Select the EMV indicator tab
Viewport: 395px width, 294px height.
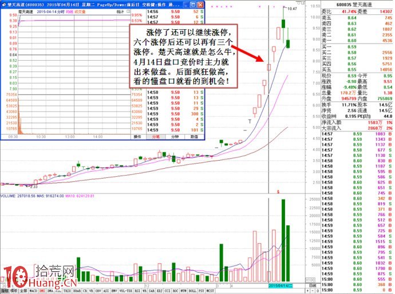[x=114, y=291]
